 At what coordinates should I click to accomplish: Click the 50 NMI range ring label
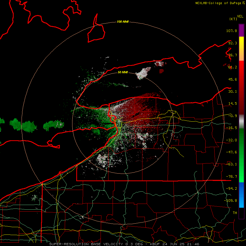coord(123,72)
